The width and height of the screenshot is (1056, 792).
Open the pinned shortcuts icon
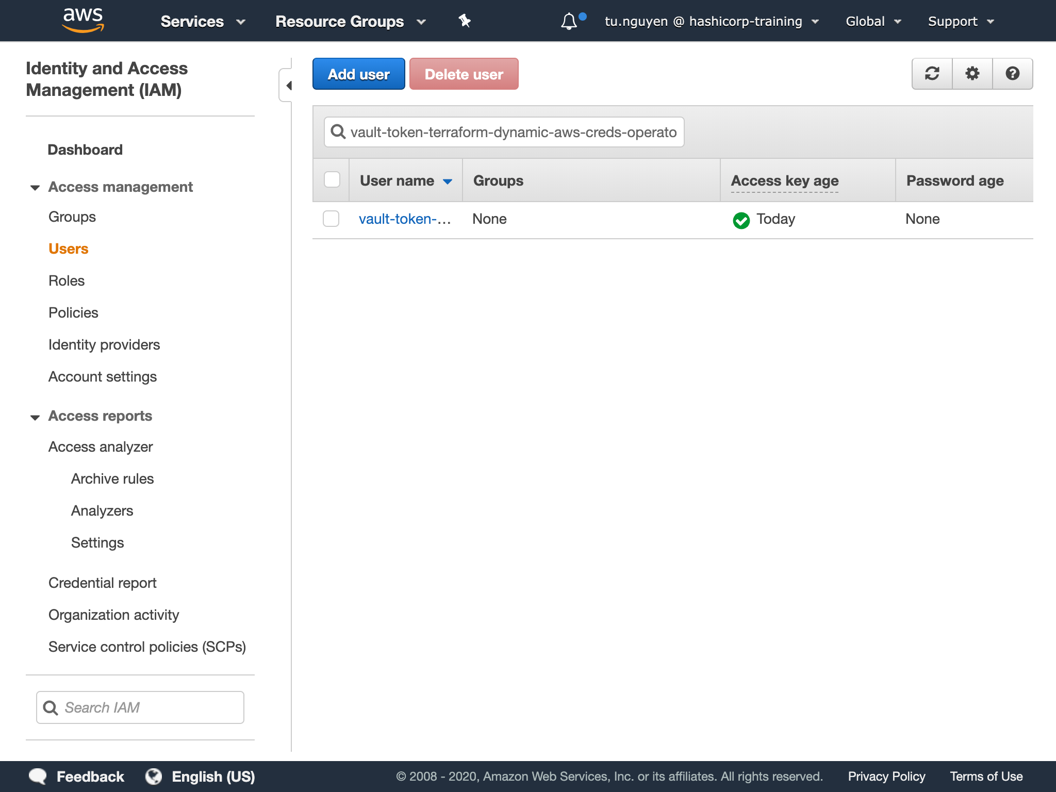click(465, 21)
